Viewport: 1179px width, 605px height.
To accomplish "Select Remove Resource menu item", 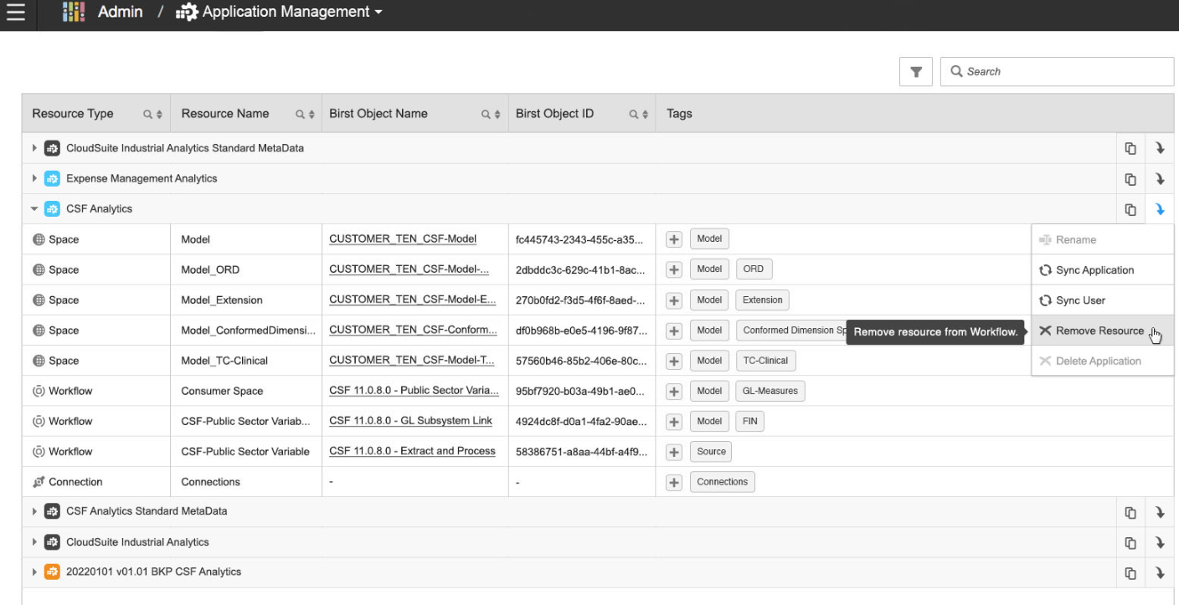I will coord(1102,331).
